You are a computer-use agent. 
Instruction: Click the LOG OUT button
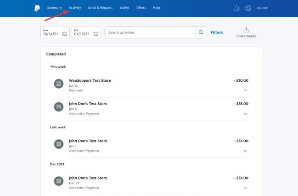tap(263, 8)
